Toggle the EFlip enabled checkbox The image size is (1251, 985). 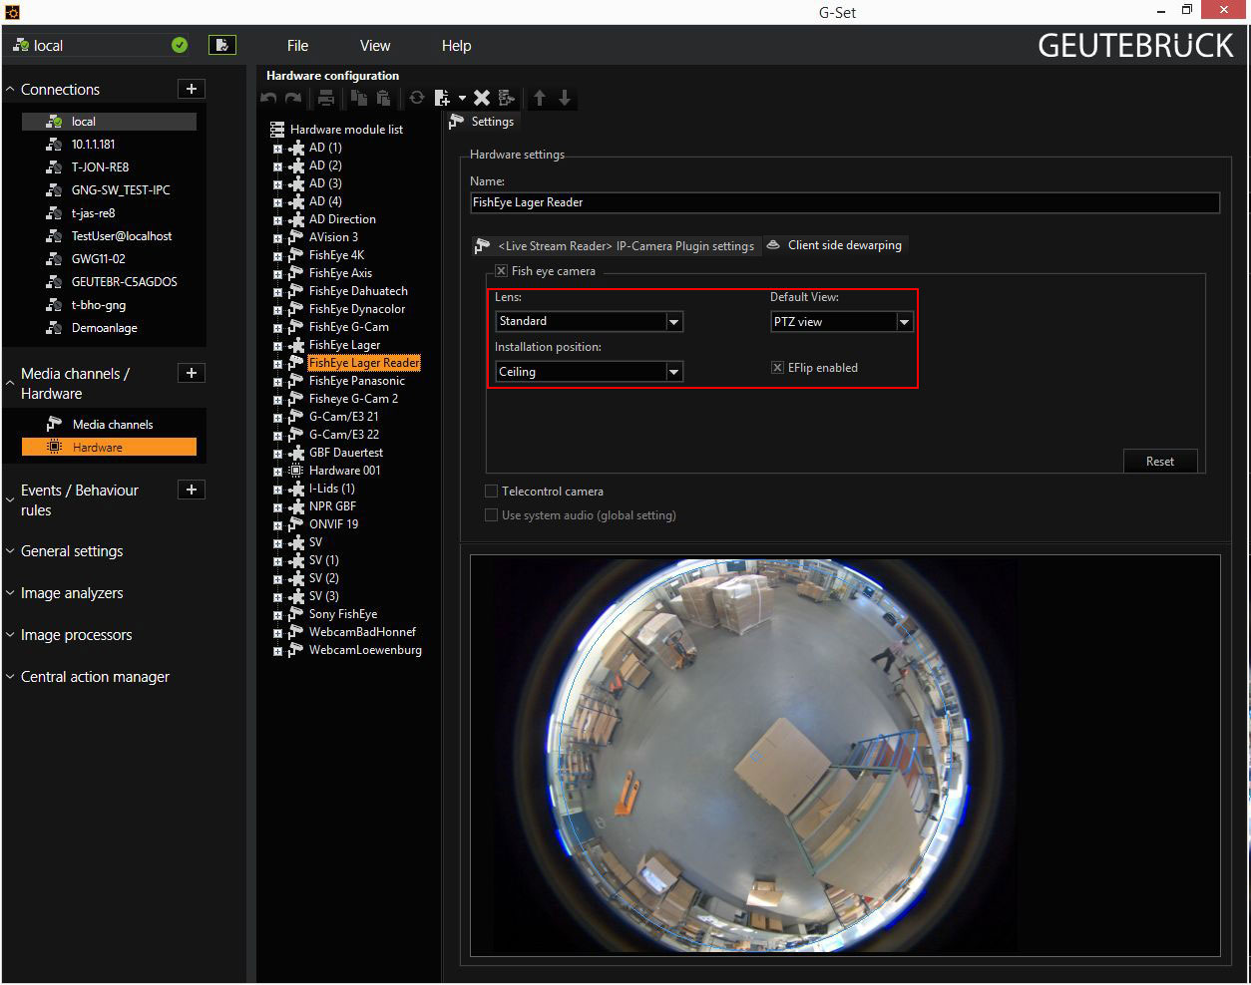tap(777, 368)
